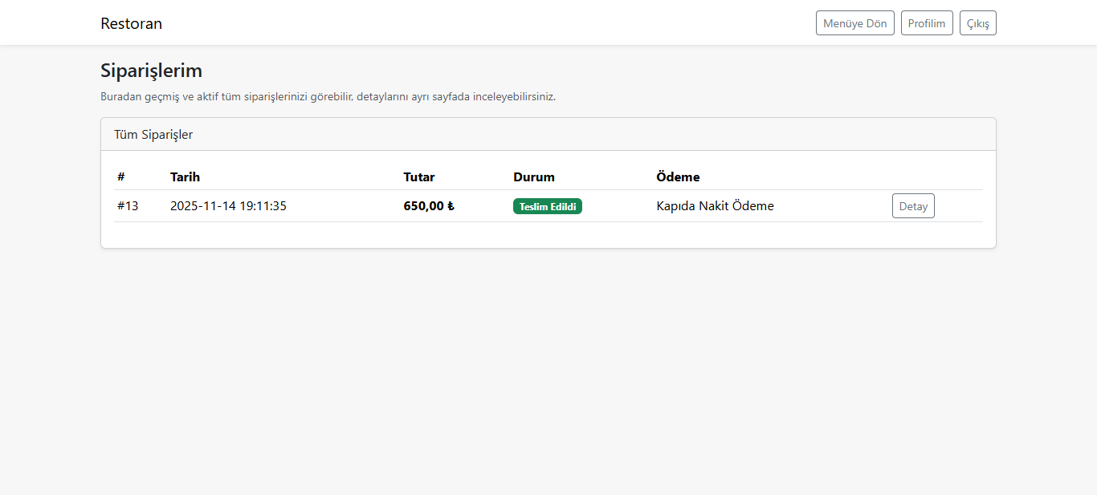Click the Tutar column header
The height and width of the screenshot is (495, 1097).
(418, 177)
